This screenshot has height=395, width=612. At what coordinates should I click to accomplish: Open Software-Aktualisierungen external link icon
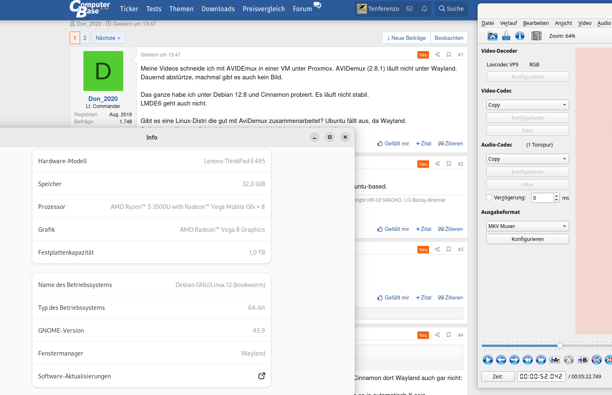[x=262, y=376]
